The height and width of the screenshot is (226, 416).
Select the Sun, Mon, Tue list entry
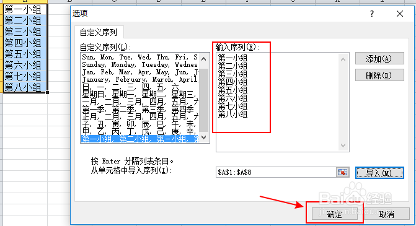(139, 57)
